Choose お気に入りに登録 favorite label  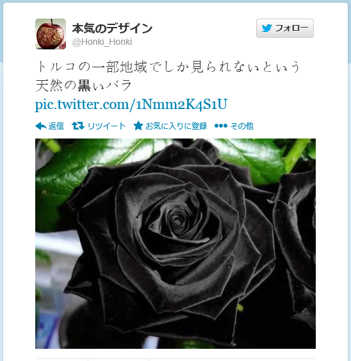pyautogui.click(x=176, y=126)
